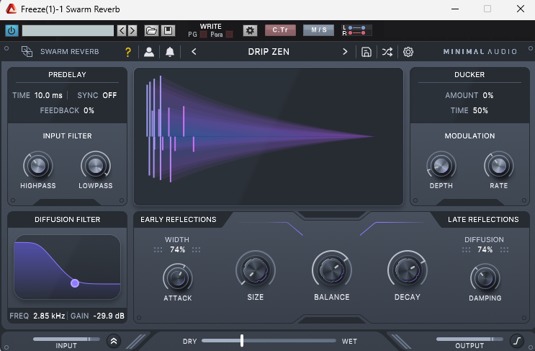535x351 pixels.
Task: Click the diffusion filter GAIN -29.9 dB value
Action: click(x=109, y=316)
